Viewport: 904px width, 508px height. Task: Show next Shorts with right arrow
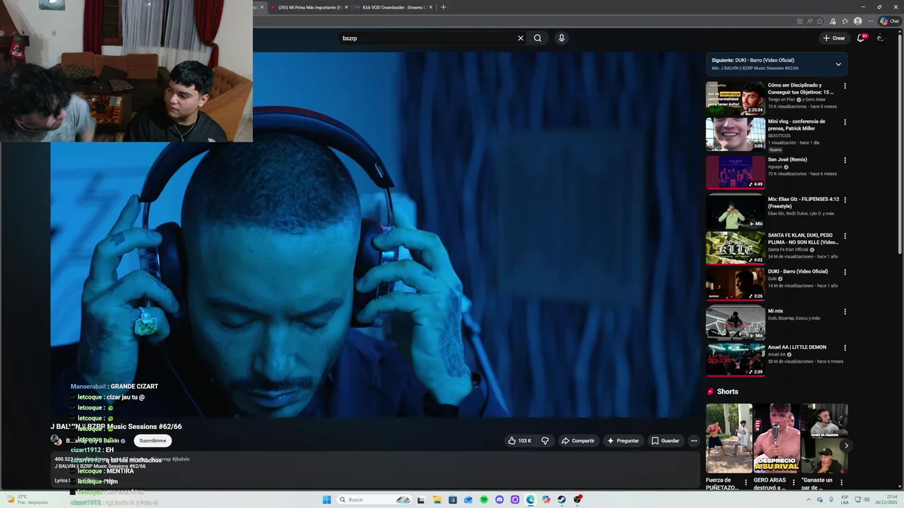(x=846, y=445)
